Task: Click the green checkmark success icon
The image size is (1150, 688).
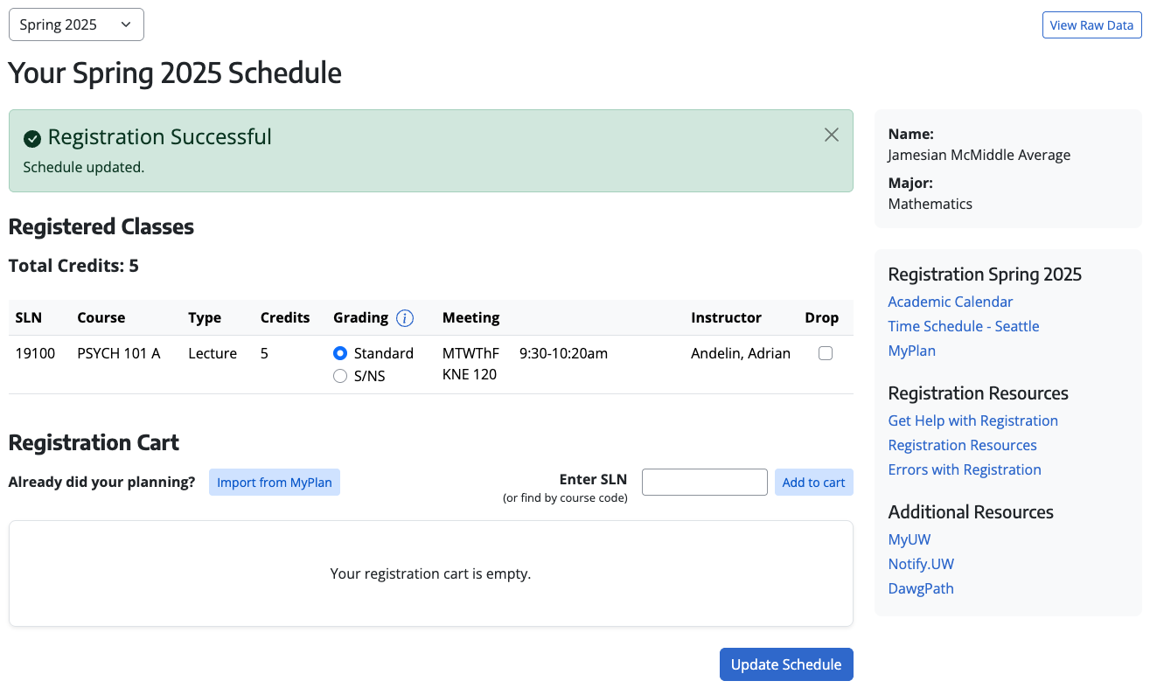Action: point(31,137)
